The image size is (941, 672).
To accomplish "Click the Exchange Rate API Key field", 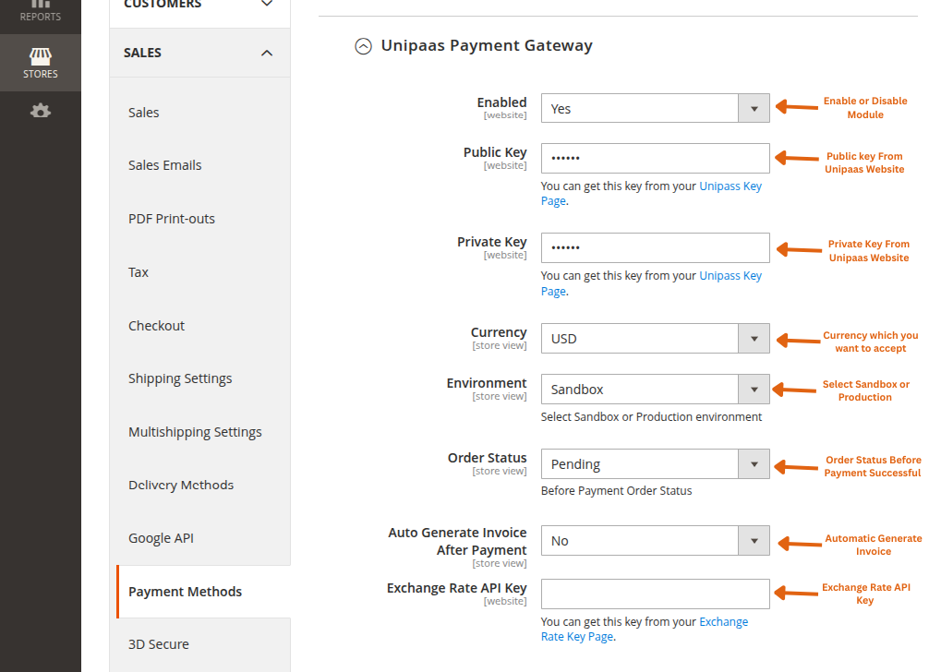I will click(x=655, y=594).
